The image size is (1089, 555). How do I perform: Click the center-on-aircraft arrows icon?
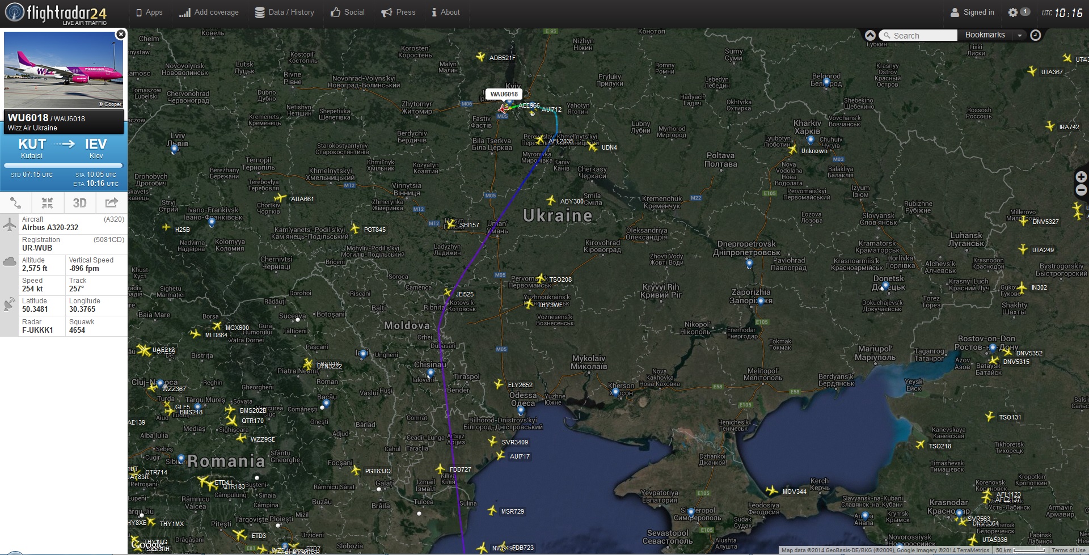47,203
